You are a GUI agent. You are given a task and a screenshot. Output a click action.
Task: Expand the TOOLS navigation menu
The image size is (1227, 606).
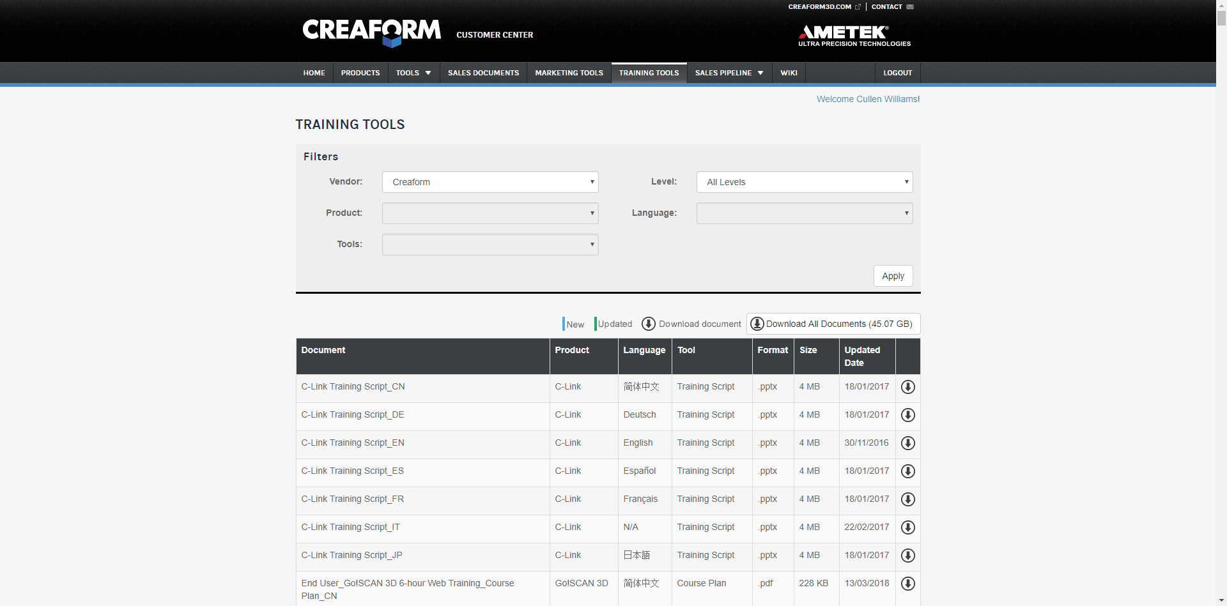coord(413,73)
